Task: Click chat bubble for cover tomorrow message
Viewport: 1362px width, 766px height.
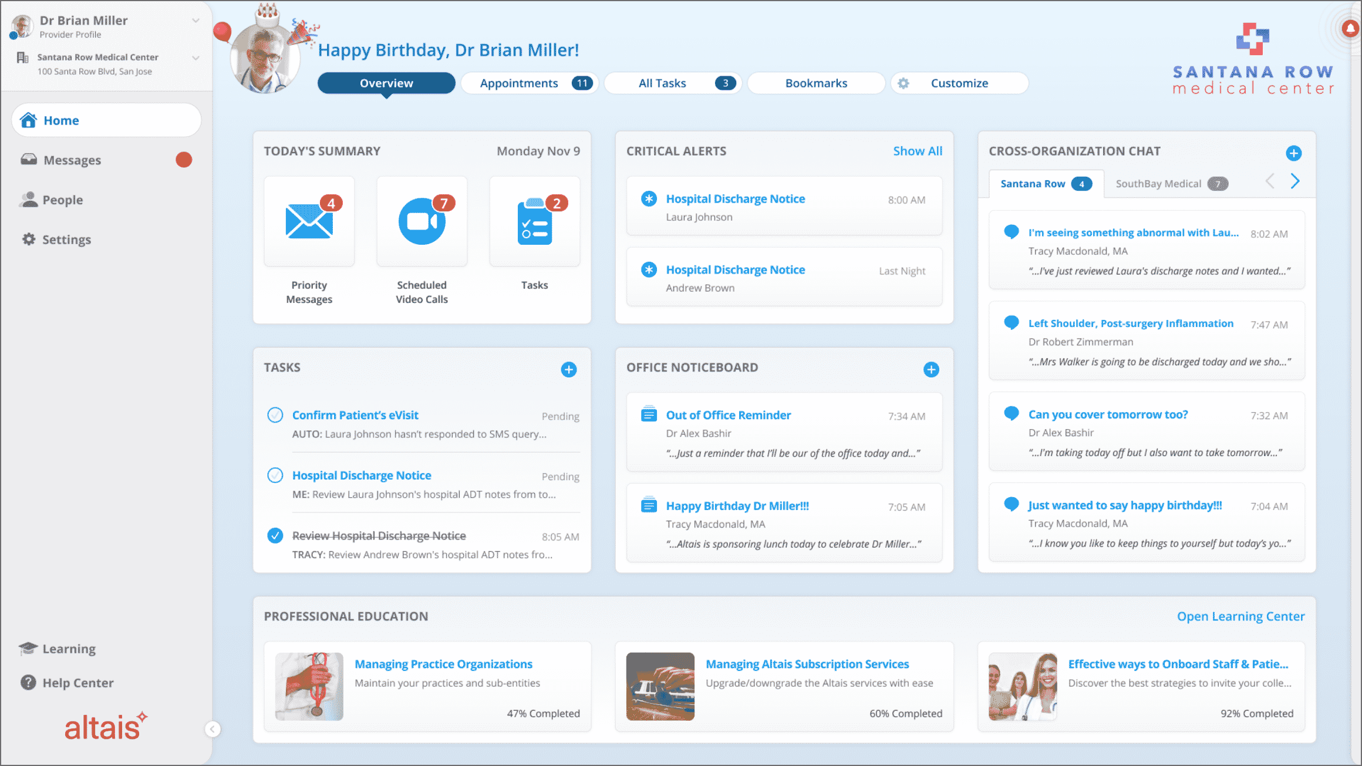Action: (1012, 414)
